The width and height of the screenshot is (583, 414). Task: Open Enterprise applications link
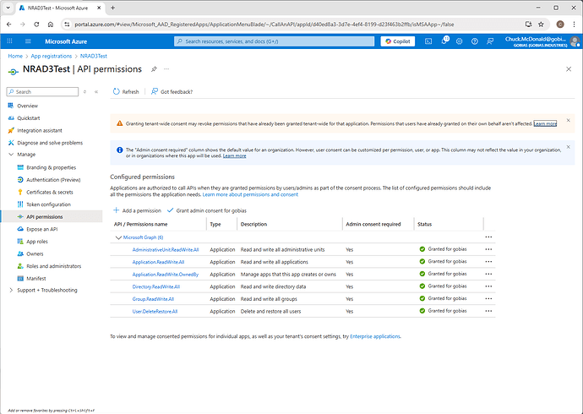pyautogui.click(x=375, y=336)
